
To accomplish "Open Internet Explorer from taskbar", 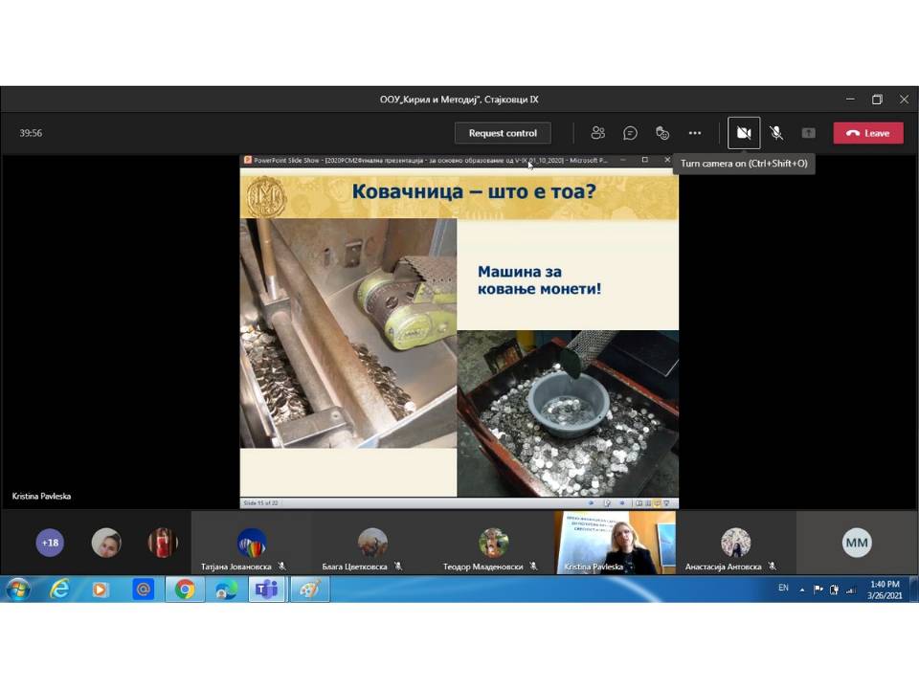I will point(59,589).
